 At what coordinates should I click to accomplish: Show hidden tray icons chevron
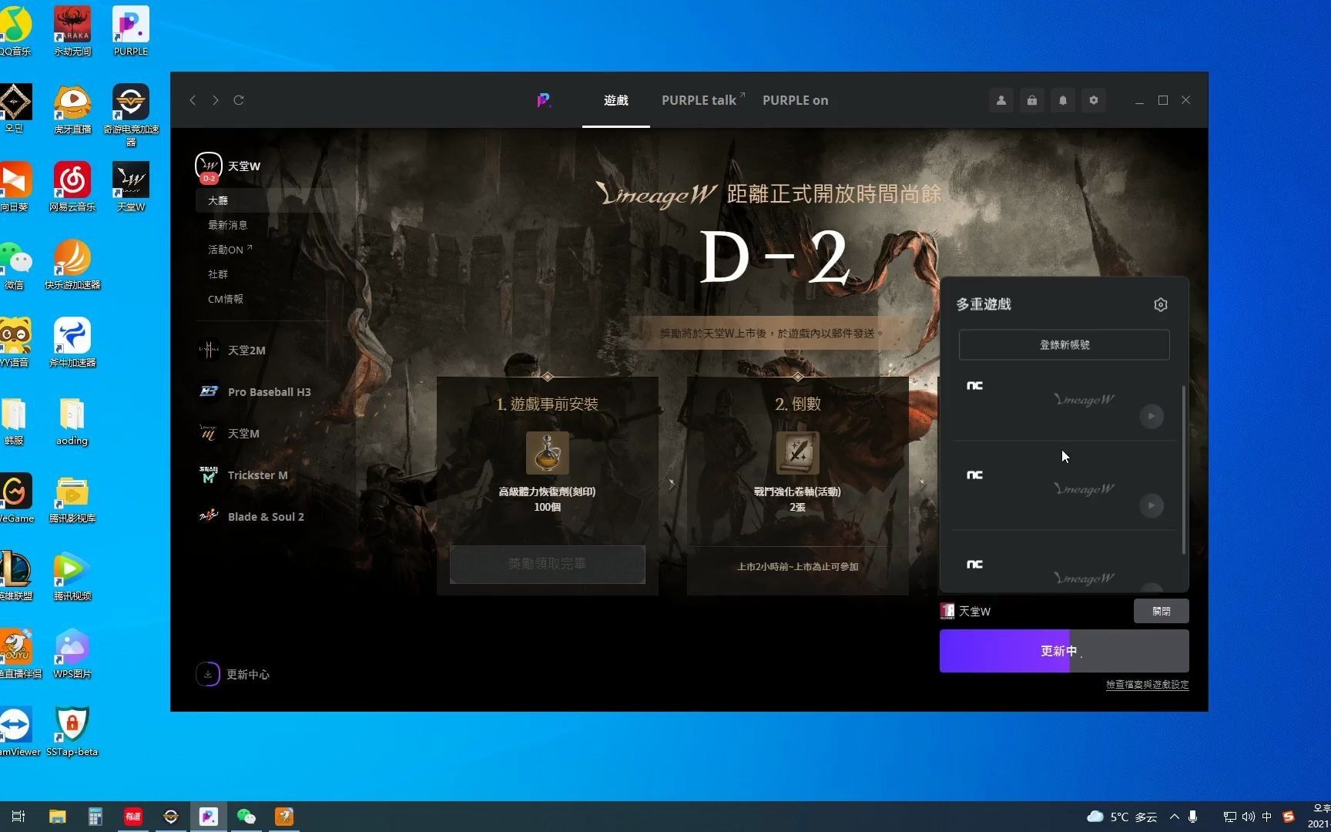tap(1174, 817)
